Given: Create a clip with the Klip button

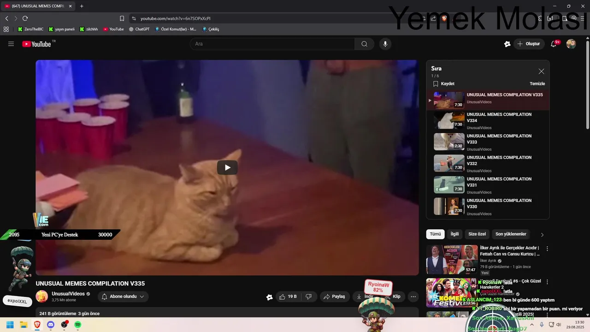Looking at the screenshot, I should point(393,296).
